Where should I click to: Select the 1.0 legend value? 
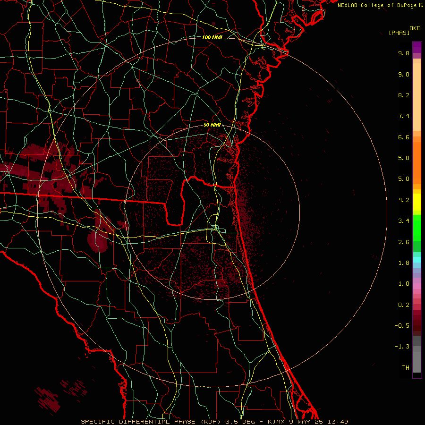(404, 284)
